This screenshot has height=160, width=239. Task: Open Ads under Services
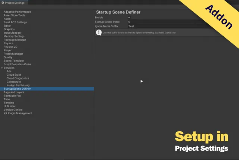(9, 72)
